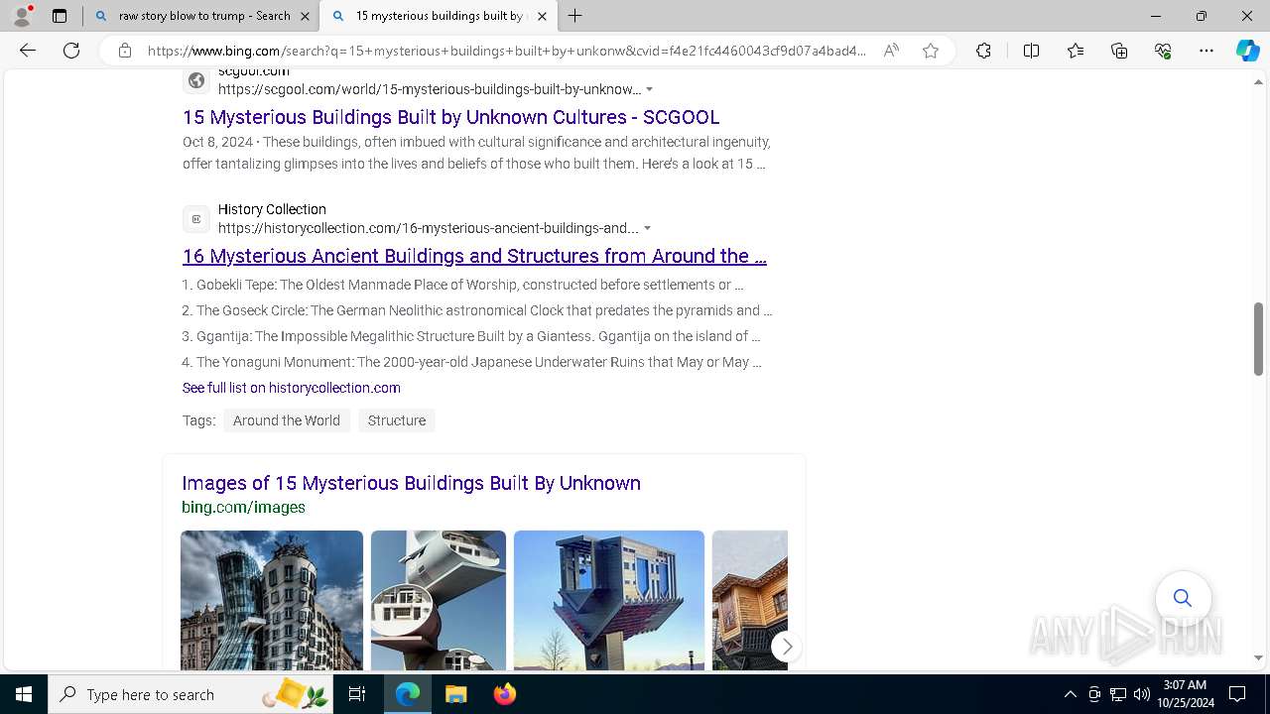Open the Windows Start menu
The image size is (1270, 714).
tap(24, 694)
